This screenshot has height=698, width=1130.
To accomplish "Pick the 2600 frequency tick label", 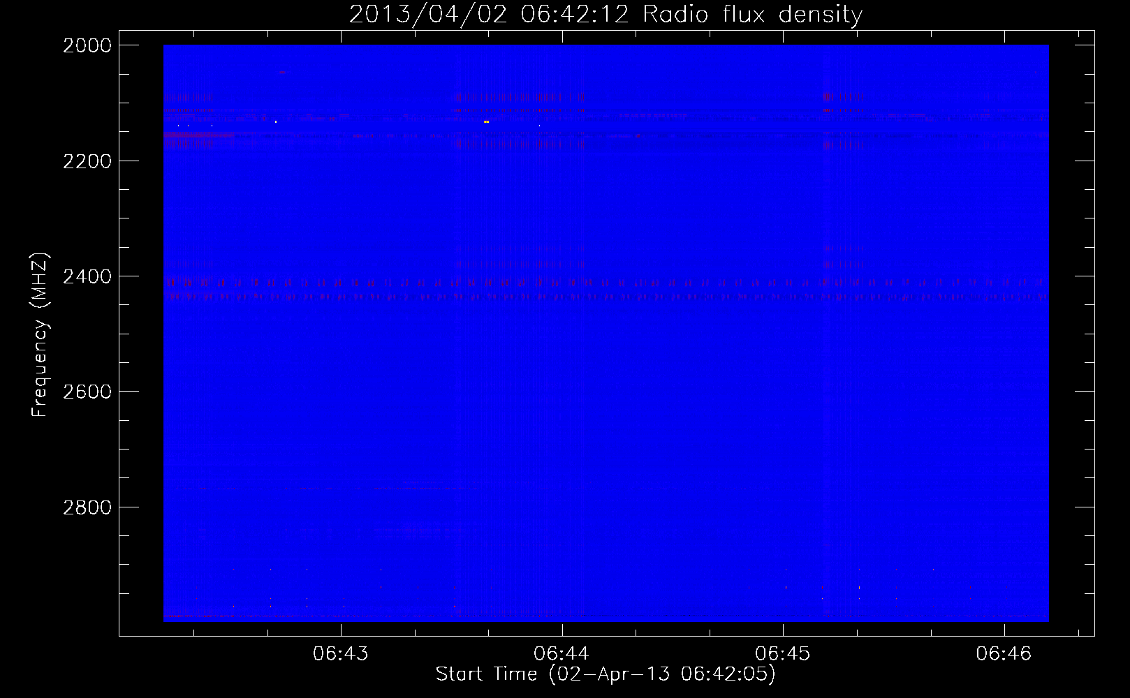I will (x=87, y=392).
